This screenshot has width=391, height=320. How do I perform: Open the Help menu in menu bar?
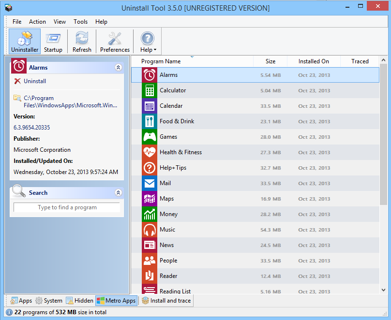point(101,22)
